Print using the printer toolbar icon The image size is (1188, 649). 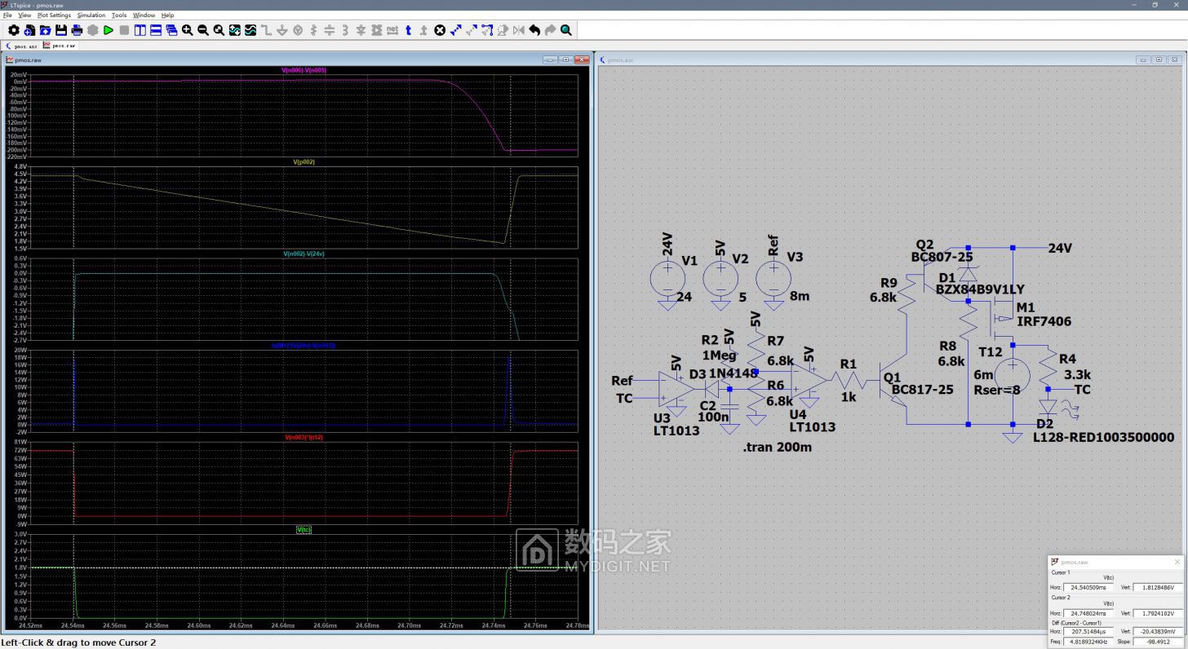point(77,30)
